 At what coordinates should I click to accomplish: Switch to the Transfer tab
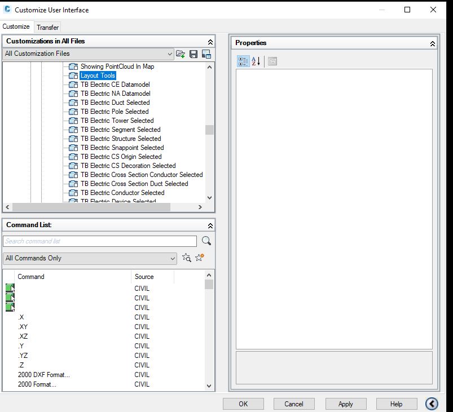pos(47,26)
